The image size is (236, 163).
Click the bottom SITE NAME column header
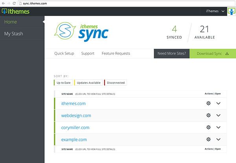(67, 149)
